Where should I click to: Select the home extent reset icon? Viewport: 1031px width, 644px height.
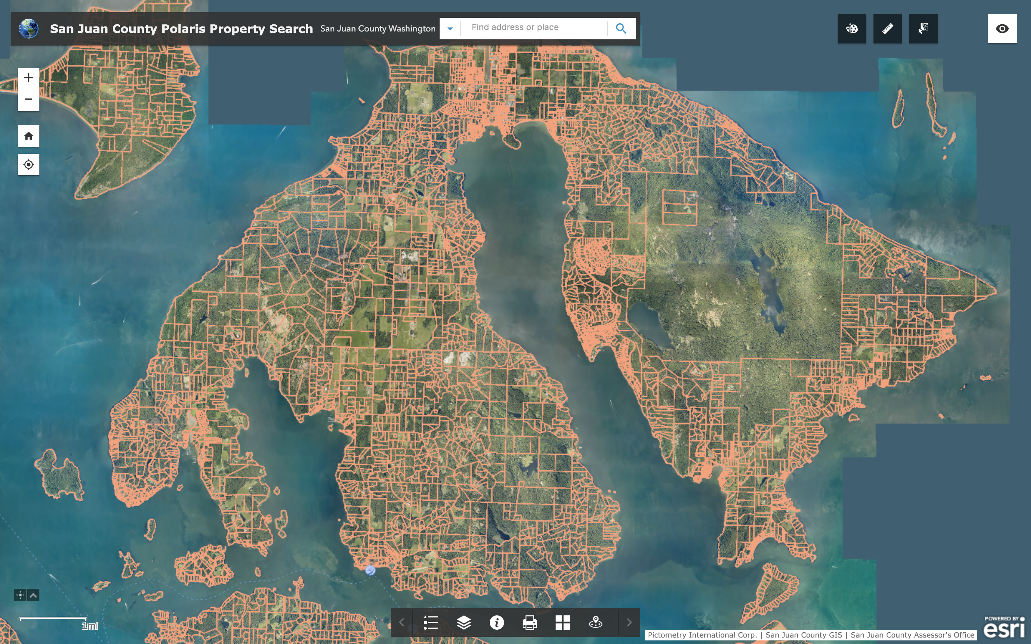tap(28, 136)
